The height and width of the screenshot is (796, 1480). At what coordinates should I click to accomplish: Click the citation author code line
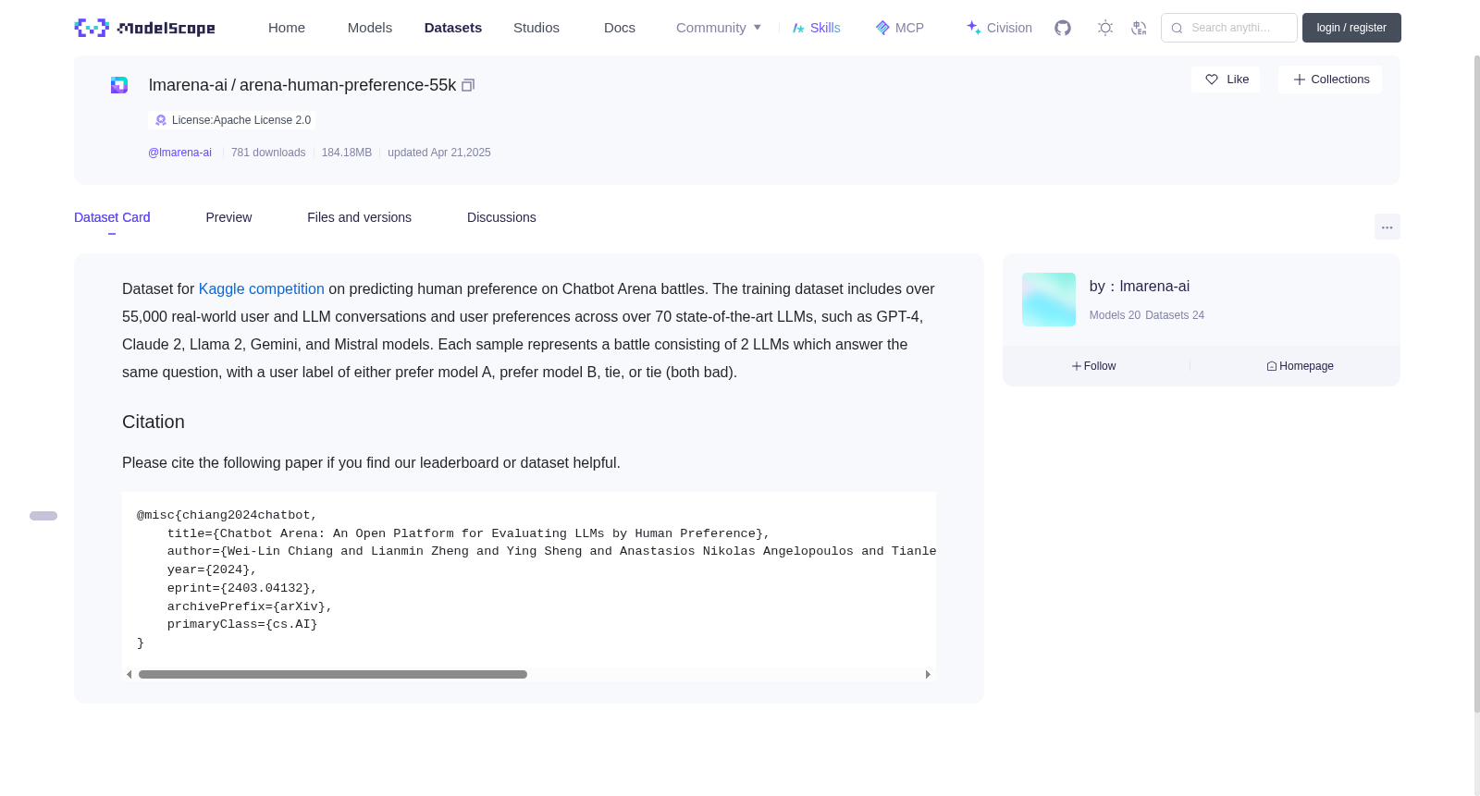click(x=551, y=551)
